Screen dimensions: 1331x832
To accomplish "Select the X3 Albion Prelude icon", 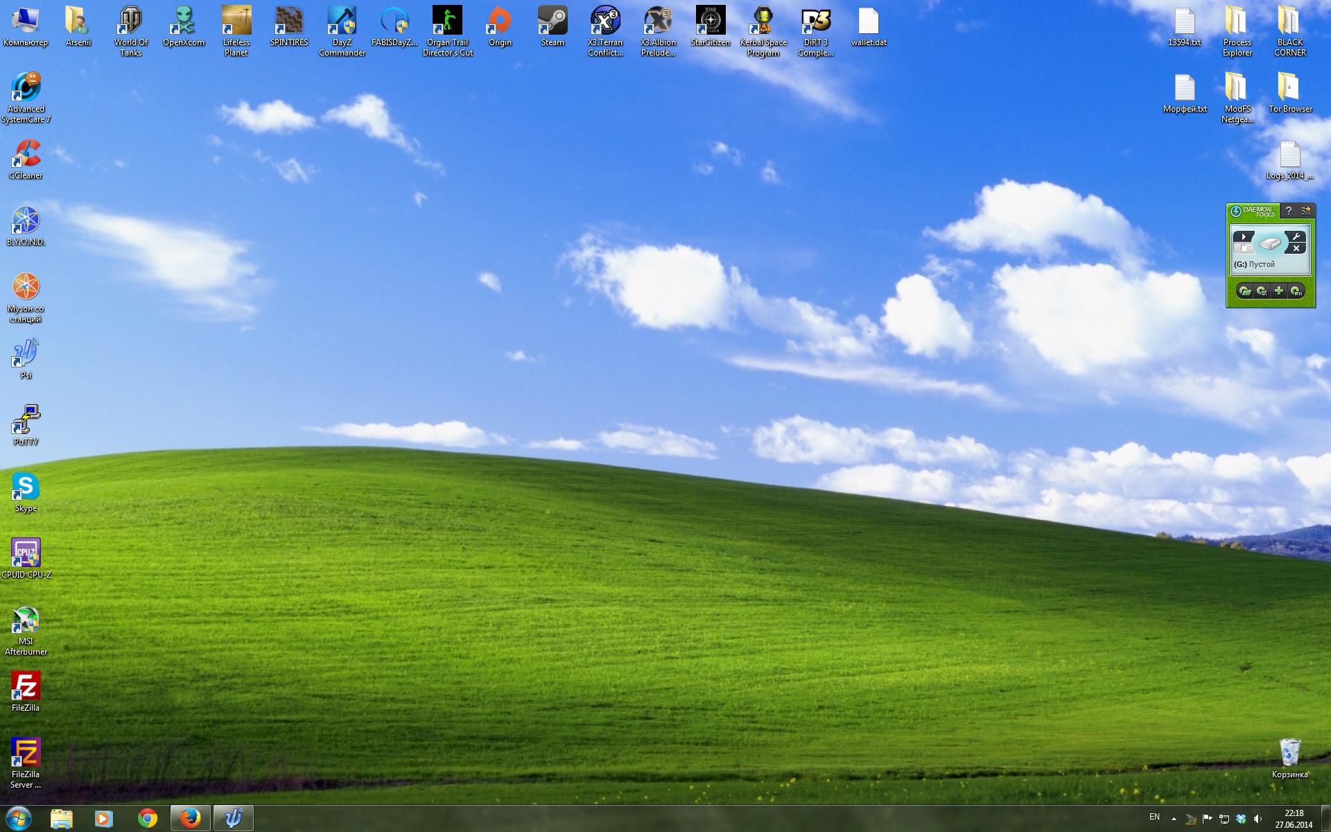I will (x=658, y=31).
